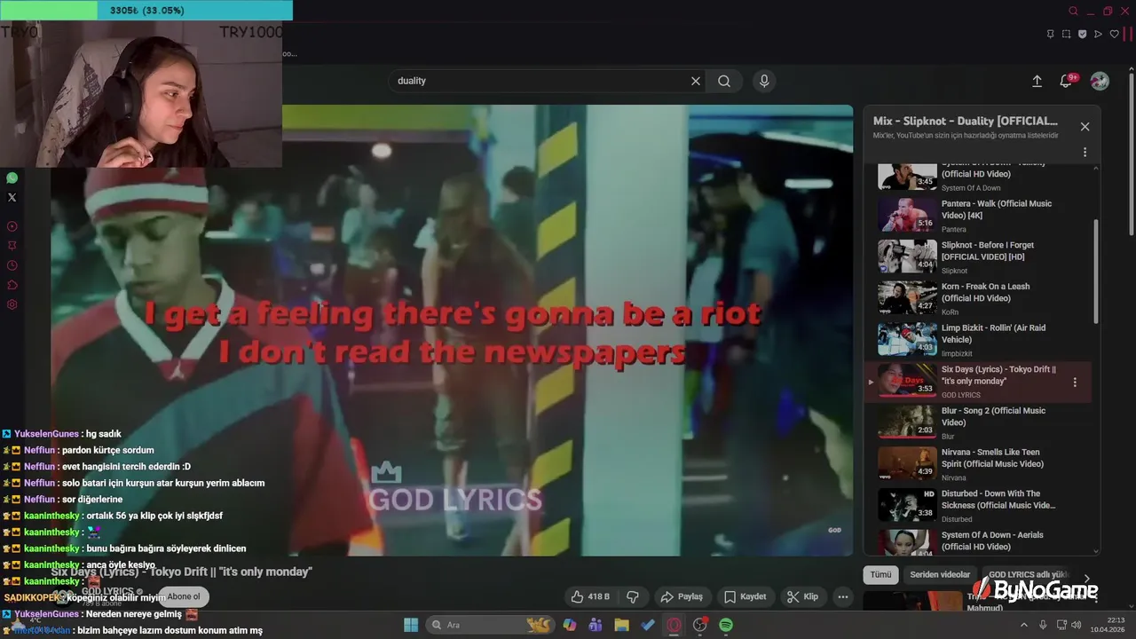The image size is (1136, 639).
Task: Open Spotify from the taskbar
Action: tap(726, 625)
